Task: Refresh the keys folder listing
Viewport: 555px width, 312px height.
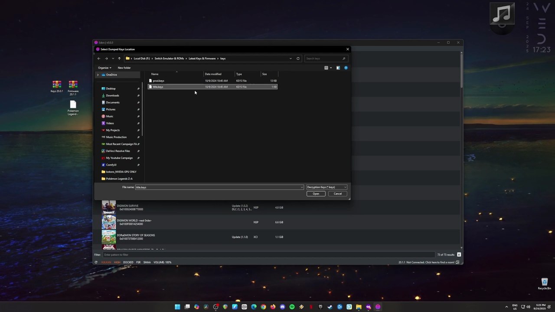Action: 298,58
